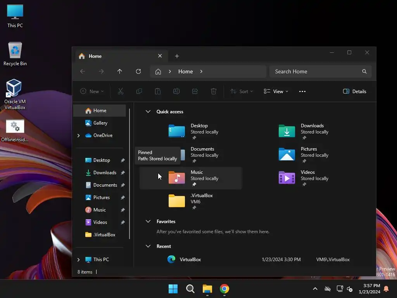
Task: Open Chrome from the taskbar
Action: click(x=224, y=289)
